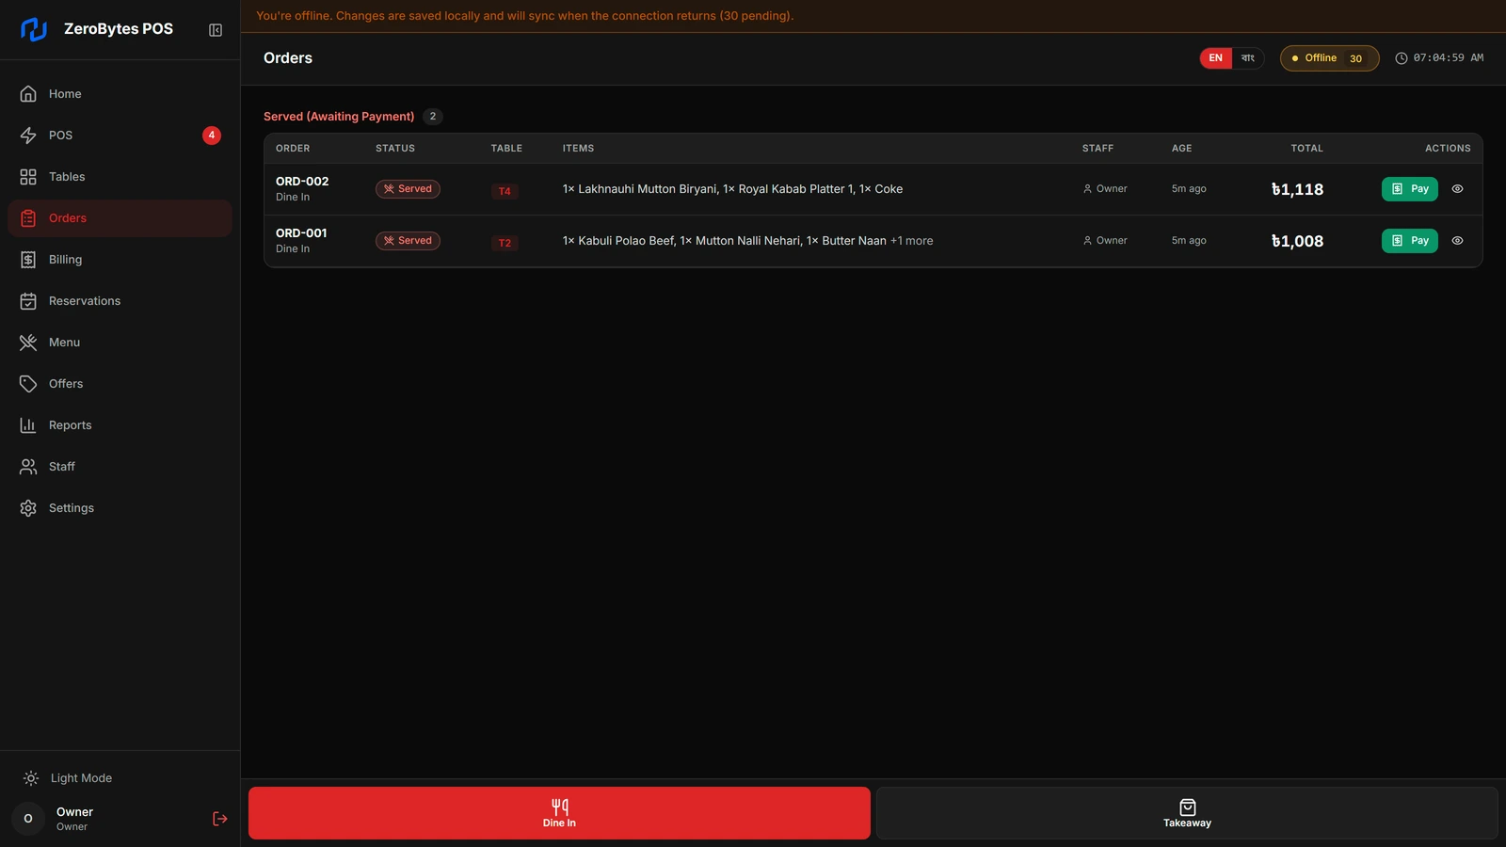Collapse the sidebar panel icon
1506x847 pixels.
click(x=216, y=30)
